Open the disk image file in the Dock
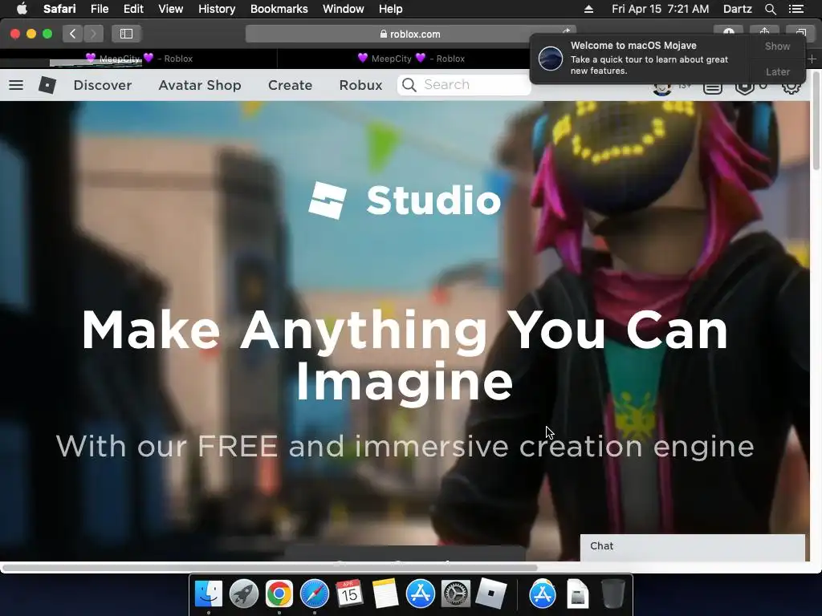Image resolution: width=822 pixels, height=616 pixels. click(578, 594)
